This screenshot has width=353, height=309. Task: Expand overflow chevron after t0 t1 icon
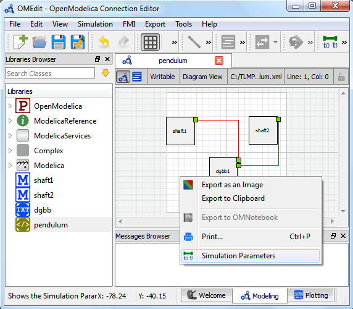tap(344, 42)
